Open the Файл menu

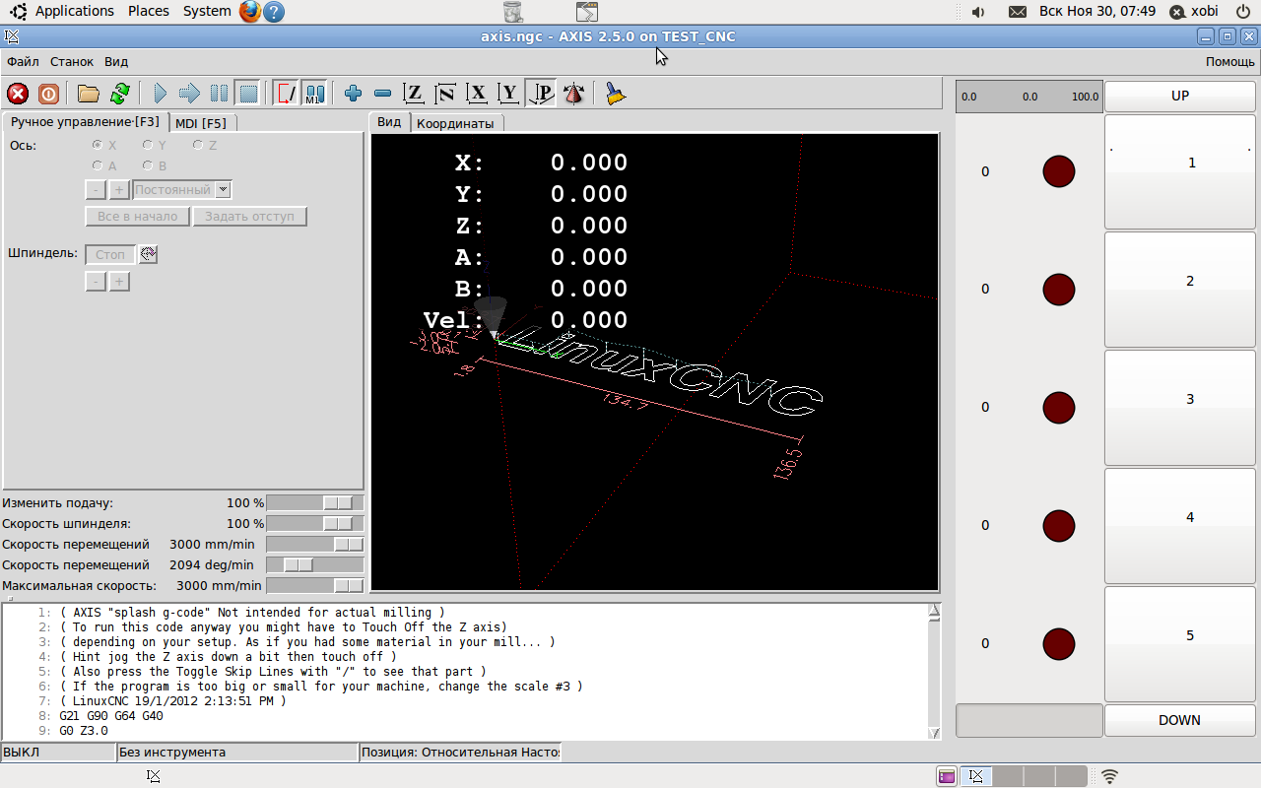tap(23, 61)
